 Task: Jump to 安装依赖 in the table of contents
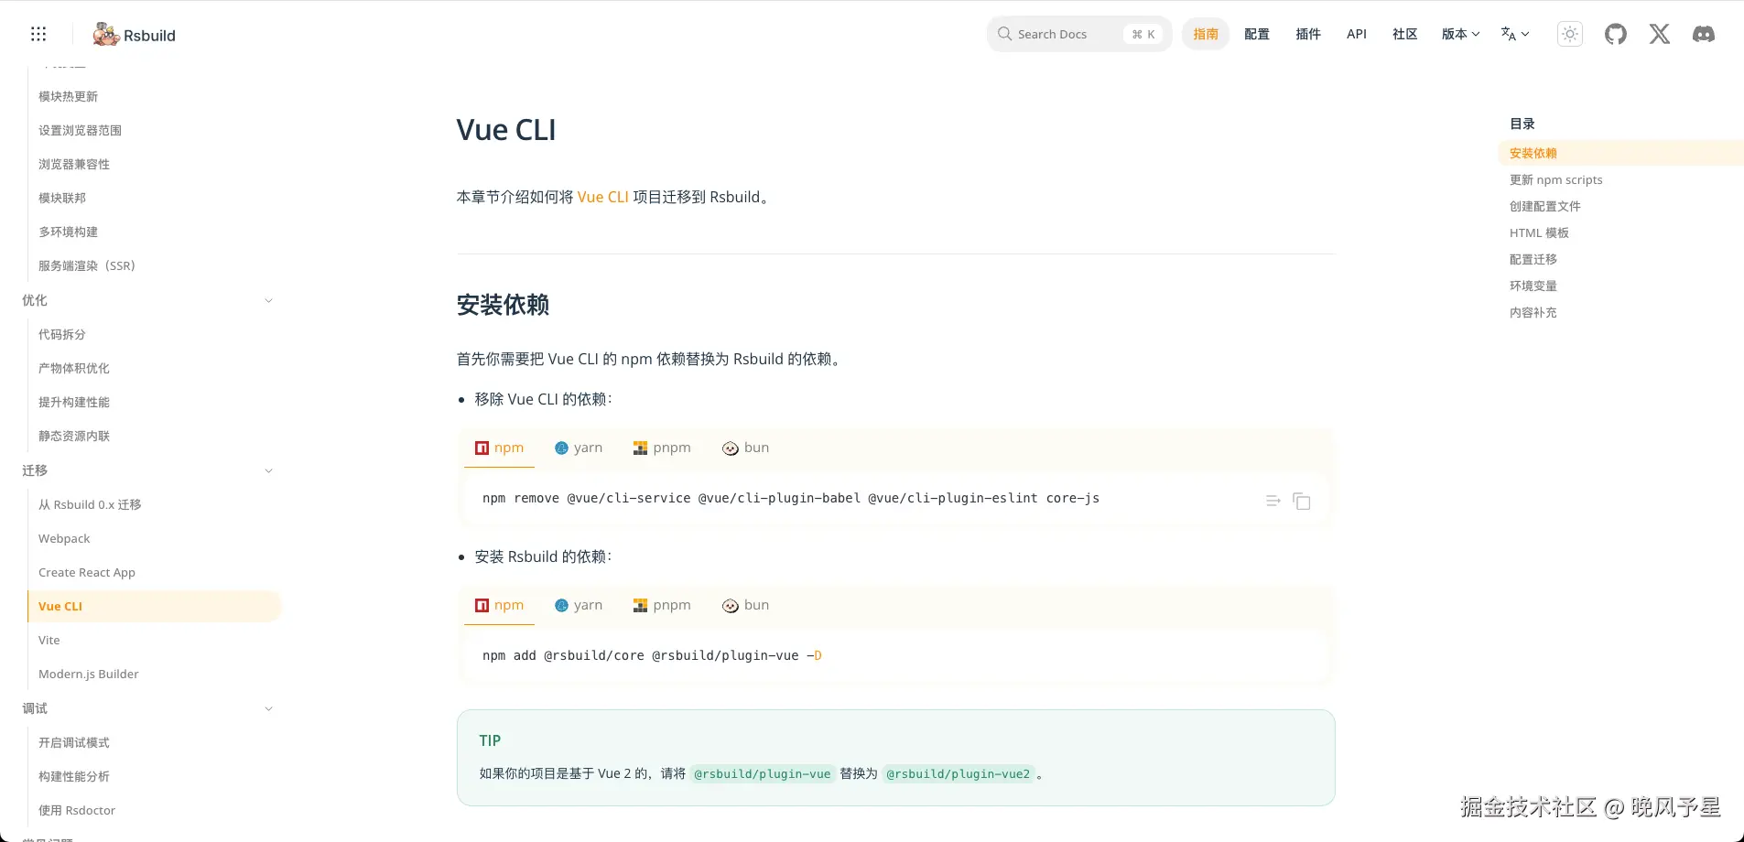point(1533,153)
